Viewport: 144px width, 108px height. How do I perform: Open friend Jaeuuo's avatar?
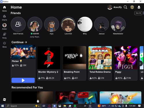pos(102,24)
